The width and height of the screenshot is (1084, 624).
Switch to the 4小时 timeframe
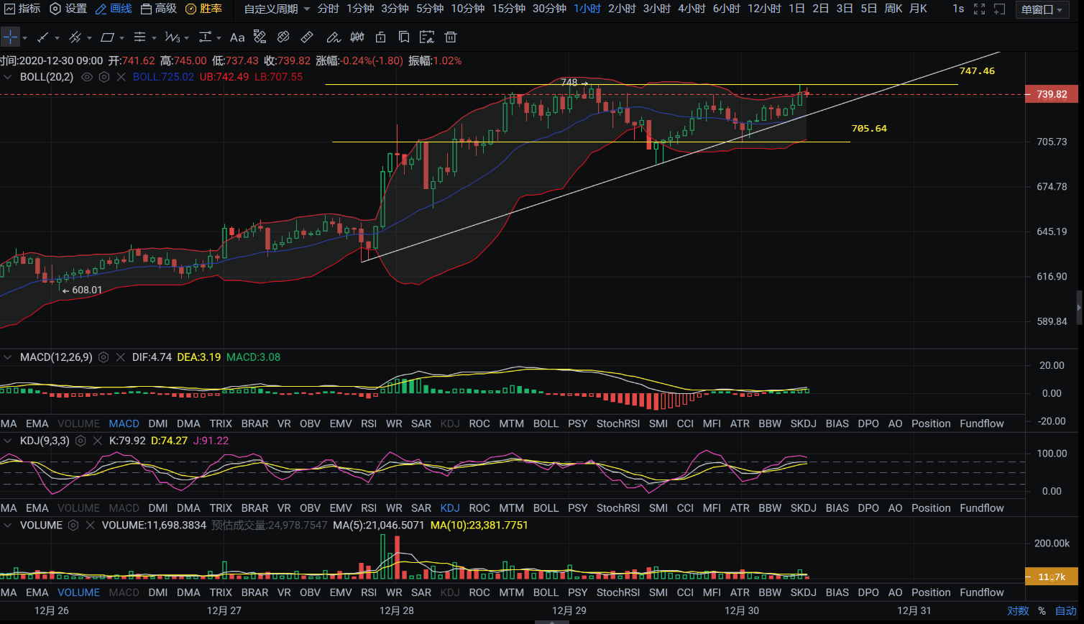click(x=692, y=9)
